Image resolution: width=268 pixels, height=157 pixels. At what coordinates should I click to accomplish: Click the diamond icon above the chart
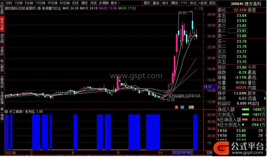click(x=196, y=8)
